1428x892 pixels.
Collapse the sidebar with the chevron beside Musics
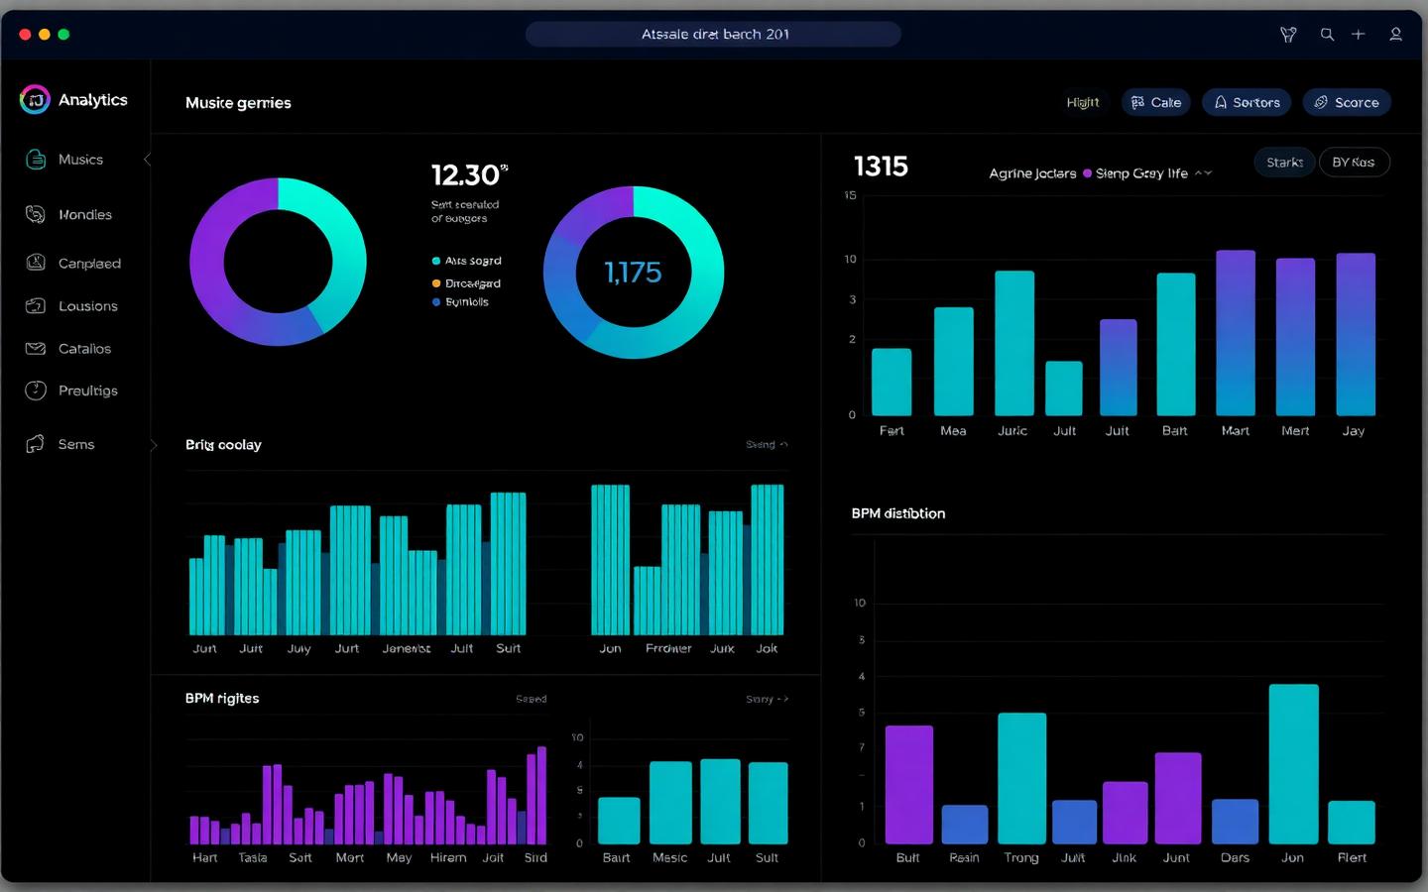[x=147, y=160]
